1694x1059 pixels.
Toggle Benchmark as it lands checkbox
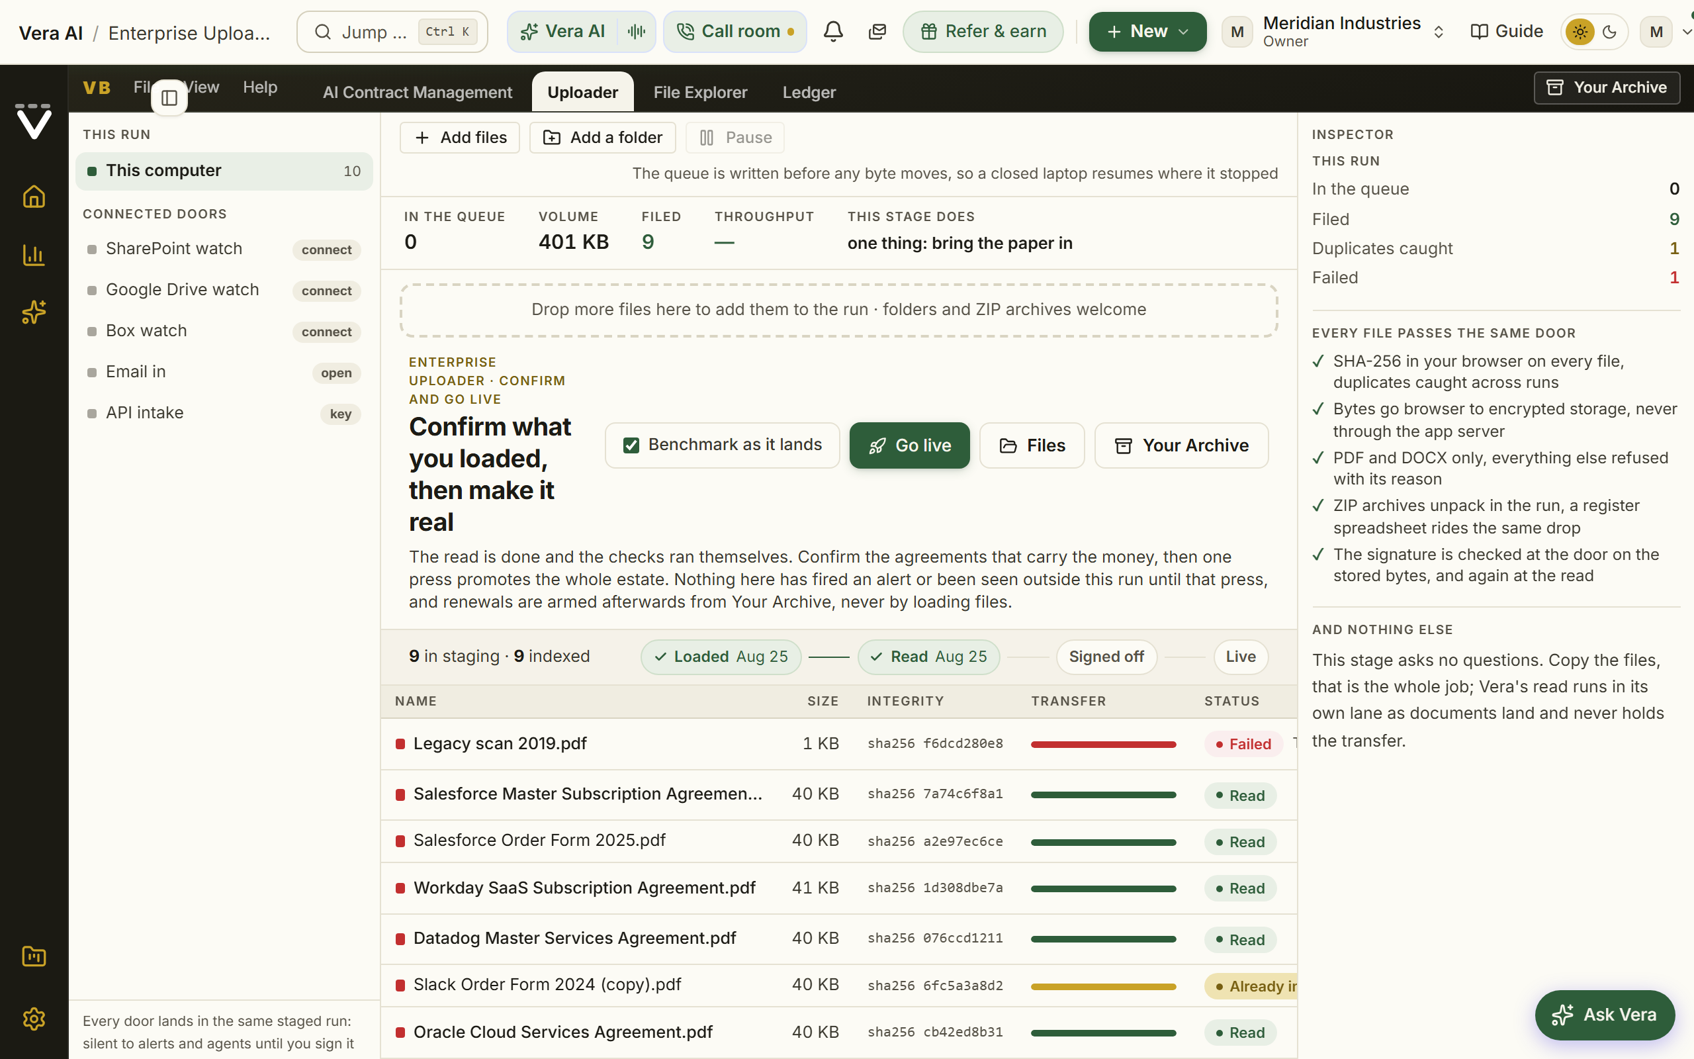(631, 445)
